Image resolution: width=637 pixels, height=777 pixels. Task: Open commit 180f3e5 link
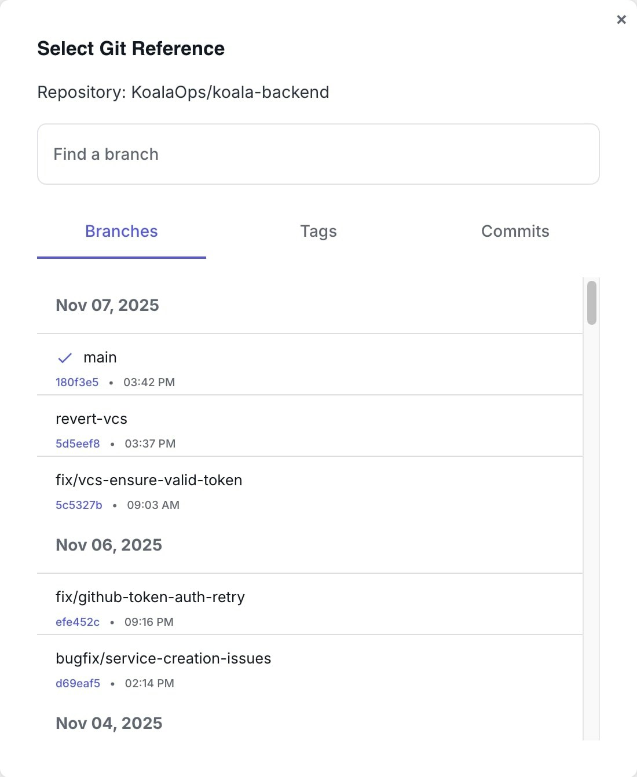coord(78,382)
